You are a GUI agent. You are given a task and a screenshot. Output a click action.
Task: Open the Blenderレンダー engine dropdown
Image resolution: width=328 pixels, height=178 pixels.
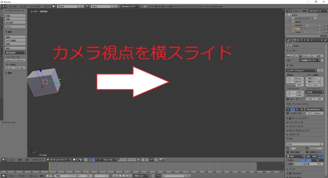coord(131,6)
